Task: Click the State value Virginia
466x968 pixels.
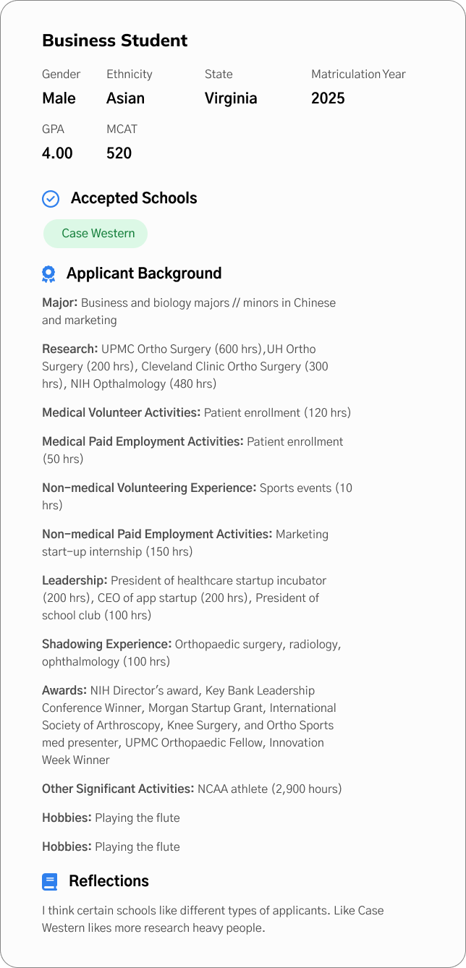Action: tap(231, 98)
